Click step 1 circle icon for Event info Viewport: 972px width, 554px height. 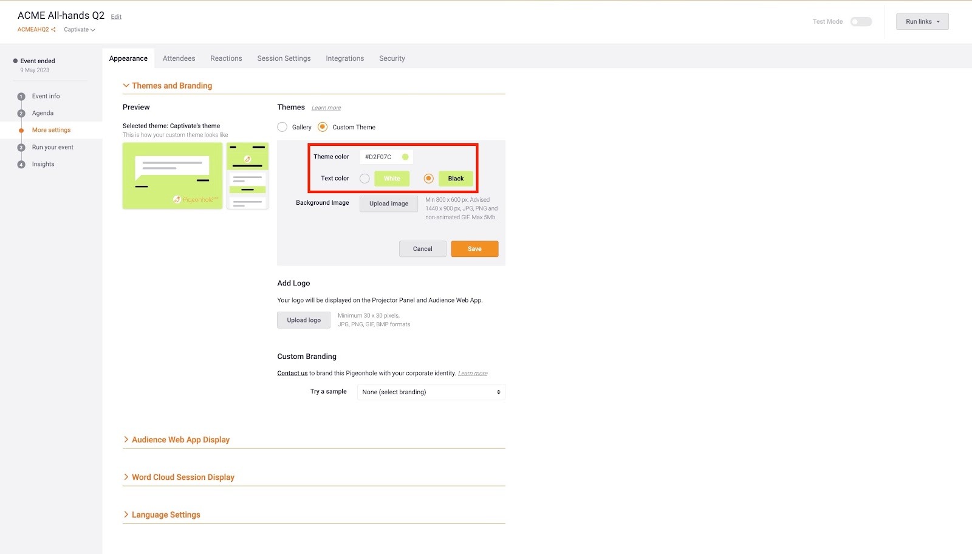pyautogui.click(x=21, y=97)
